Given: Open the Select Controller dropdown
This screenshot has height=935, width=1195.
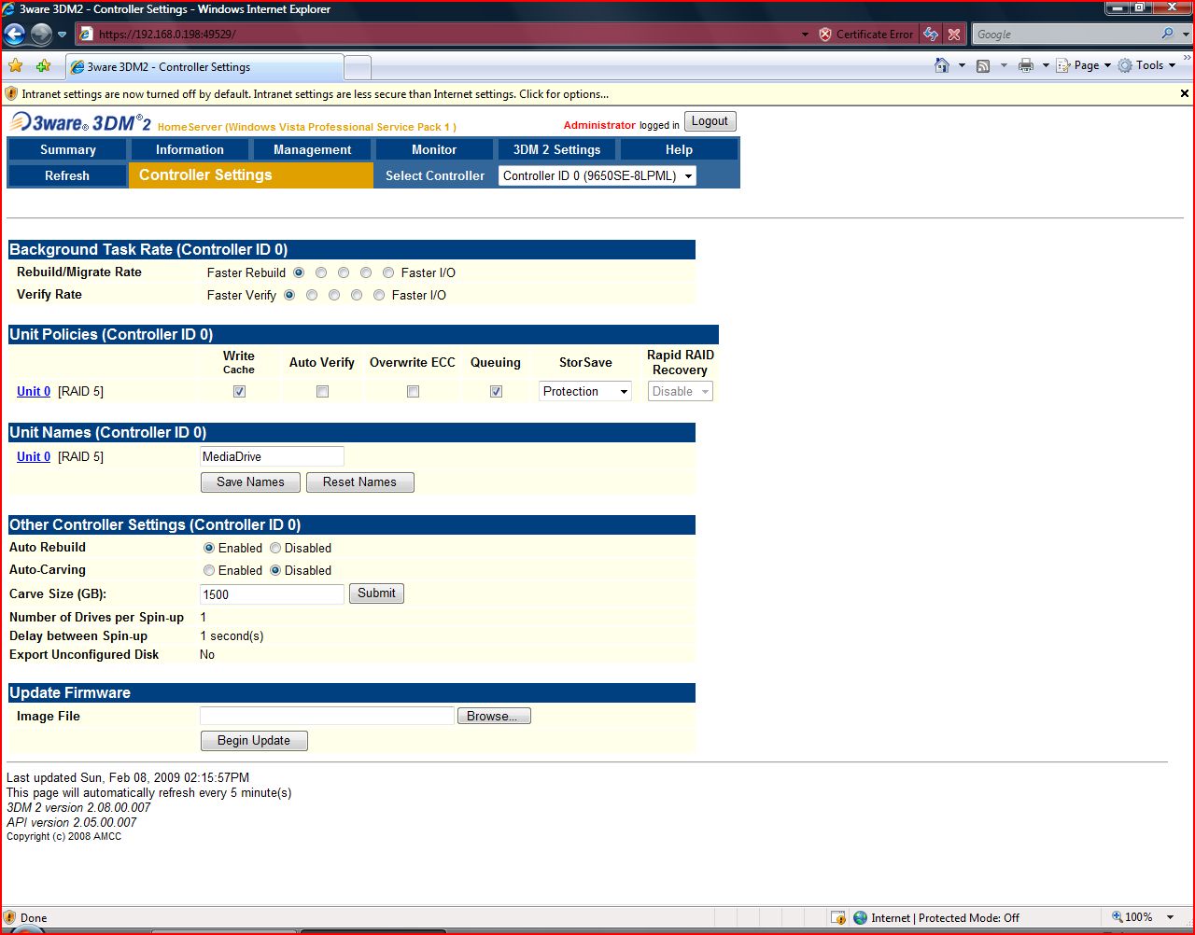Looking at the screenshot, I should tap(597, 175).
